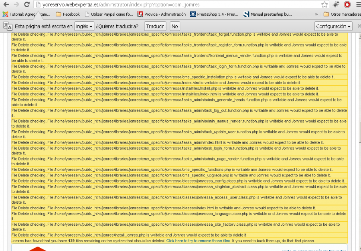Select the task_log_out.function.php warning row

coord(179,113)
